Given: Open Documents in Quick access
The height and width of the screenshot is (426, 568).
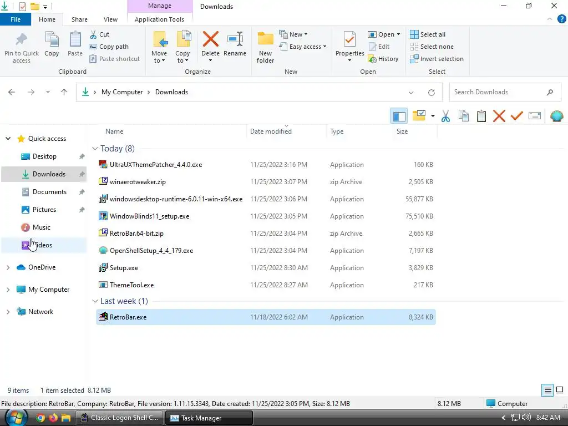Looking at the screenshot, I should (44, 192).
